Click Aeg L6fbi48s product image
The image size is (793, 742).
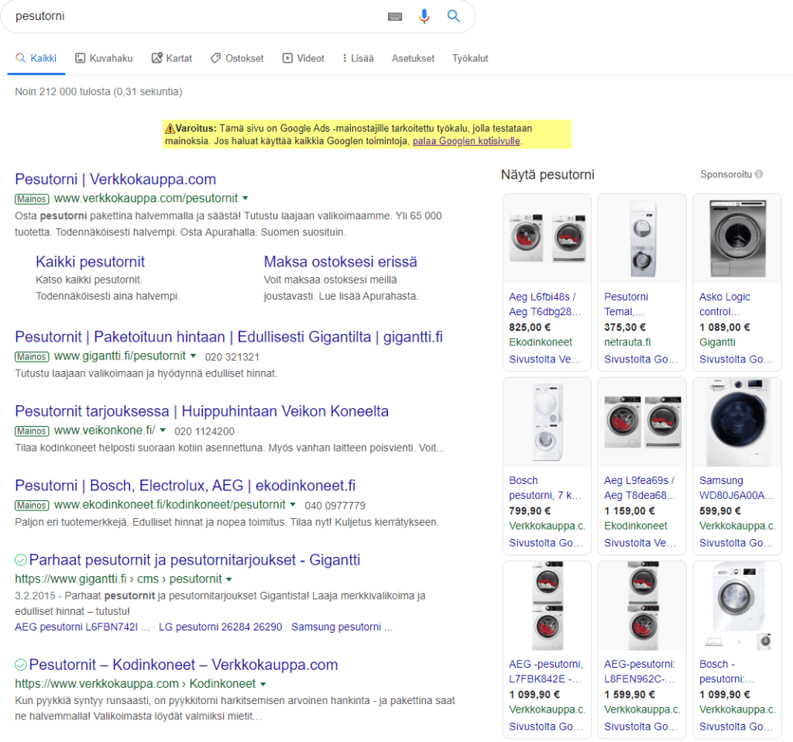pyautogui.click(x=547, y=239)
